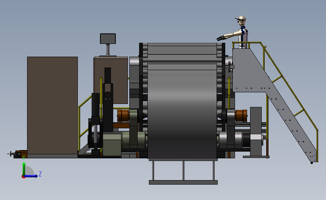Select the small valve handle at far left
This screenshot has width=326, height=200.
(11, 154)
